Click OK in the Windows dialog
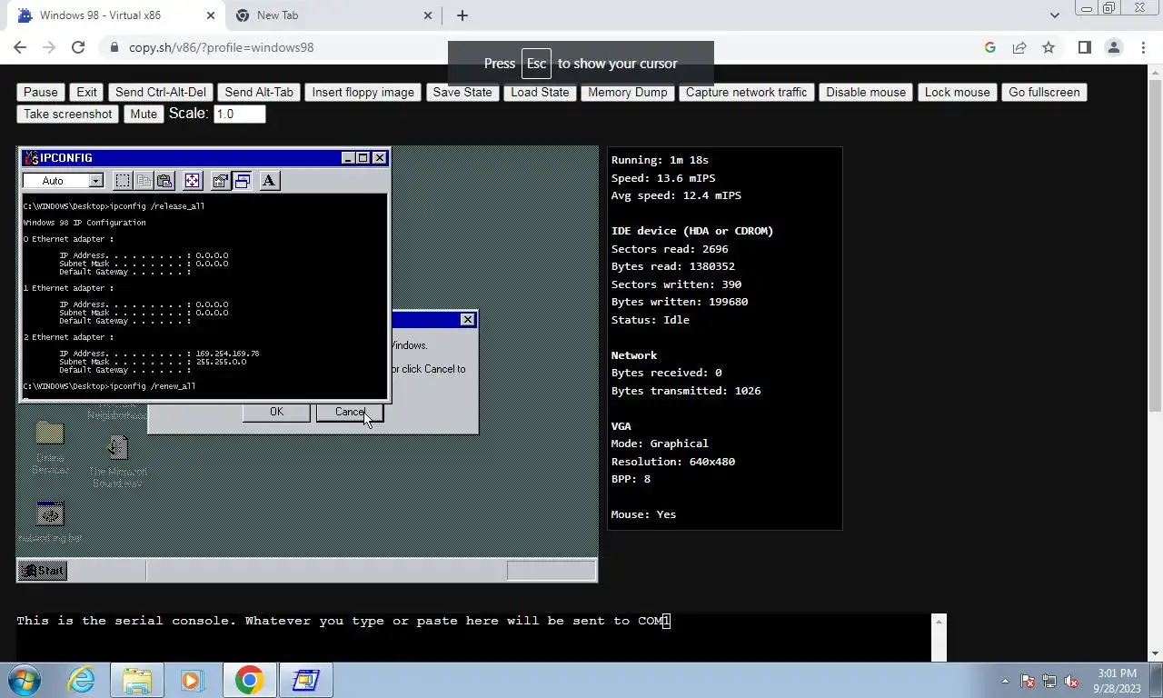The image size is (1163, 698). (276, 412)
